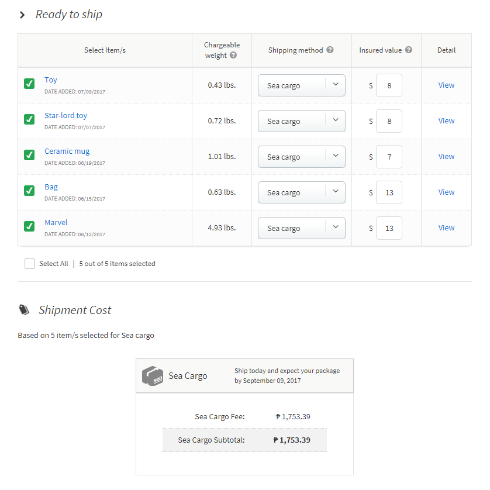Image resolution: width=490 pixels, height=490 pixels.
Task: View details for the Ceramic mug
Action: point(446,157)
